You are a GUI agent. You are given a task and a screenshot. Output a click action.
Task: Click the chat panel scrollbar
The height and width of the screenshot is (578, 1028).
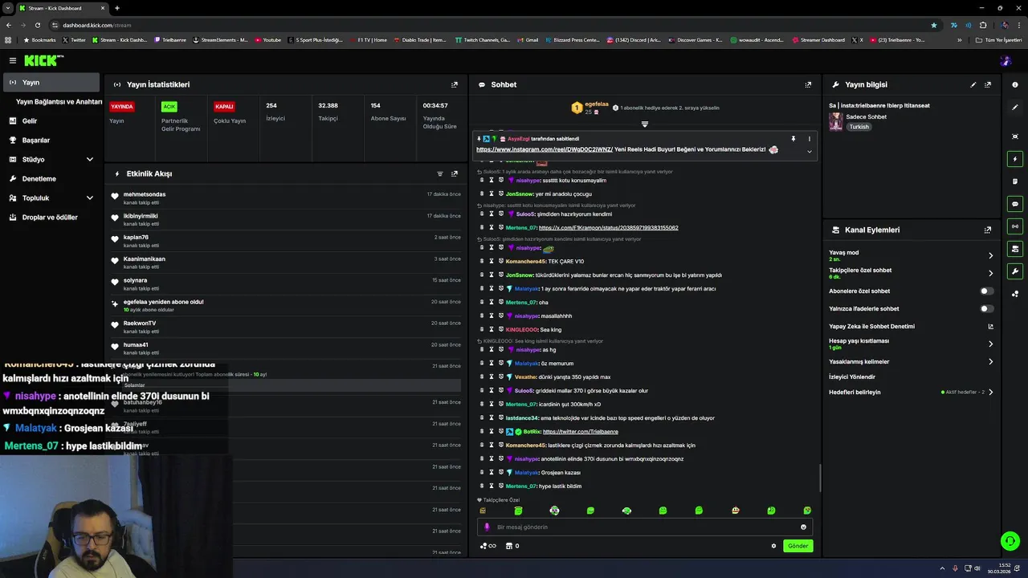[x=819, y=478]
